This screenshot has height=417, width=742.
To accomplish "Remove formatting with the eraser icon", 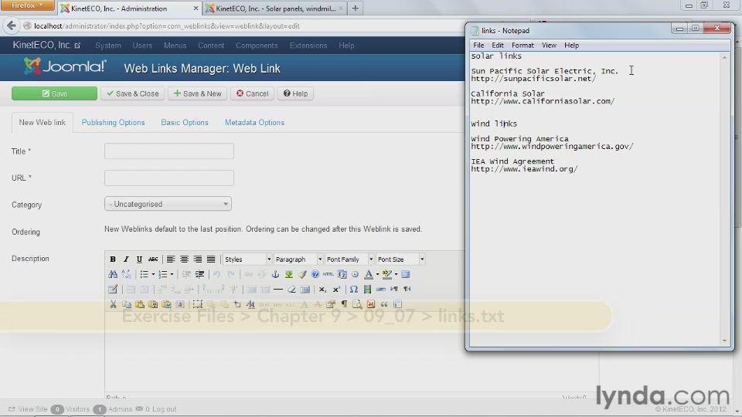I will (x=291, y=290).
